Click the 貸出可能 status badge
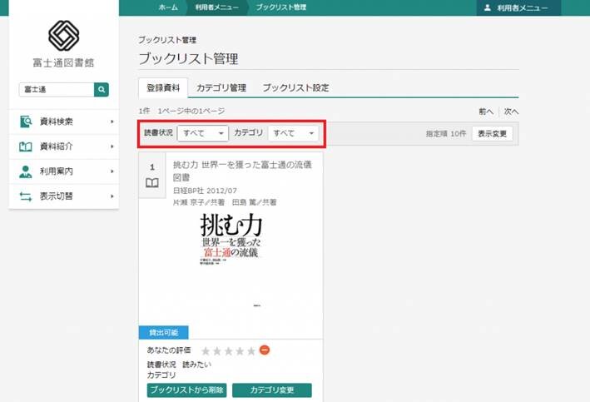590x402 pixels. coord(164,332)
